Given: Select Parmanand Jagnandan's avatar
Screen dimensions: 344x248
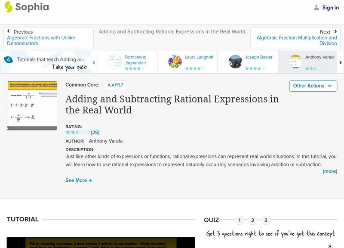Looking at the screenshot, I should pos(115,62).
